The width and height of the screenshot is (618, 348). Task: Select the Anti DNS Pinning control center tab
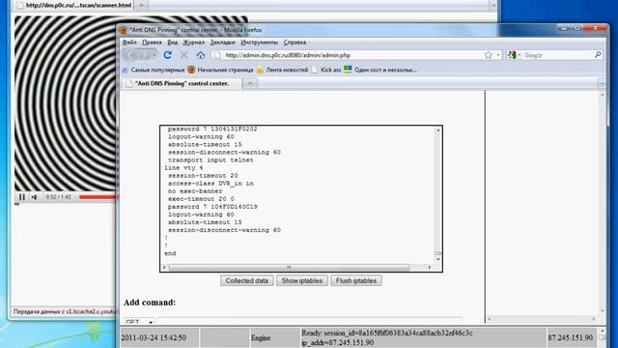[182, 84]
